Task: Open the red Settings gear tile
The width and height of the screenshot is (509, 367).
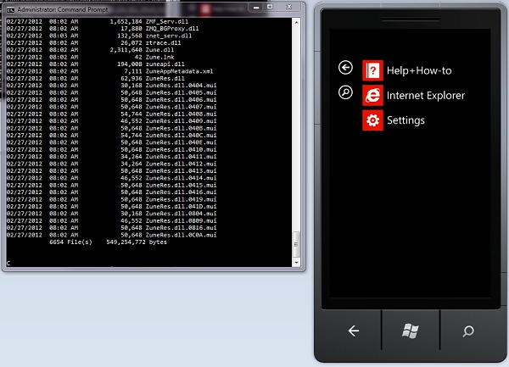Action: [x=372, y=120]
